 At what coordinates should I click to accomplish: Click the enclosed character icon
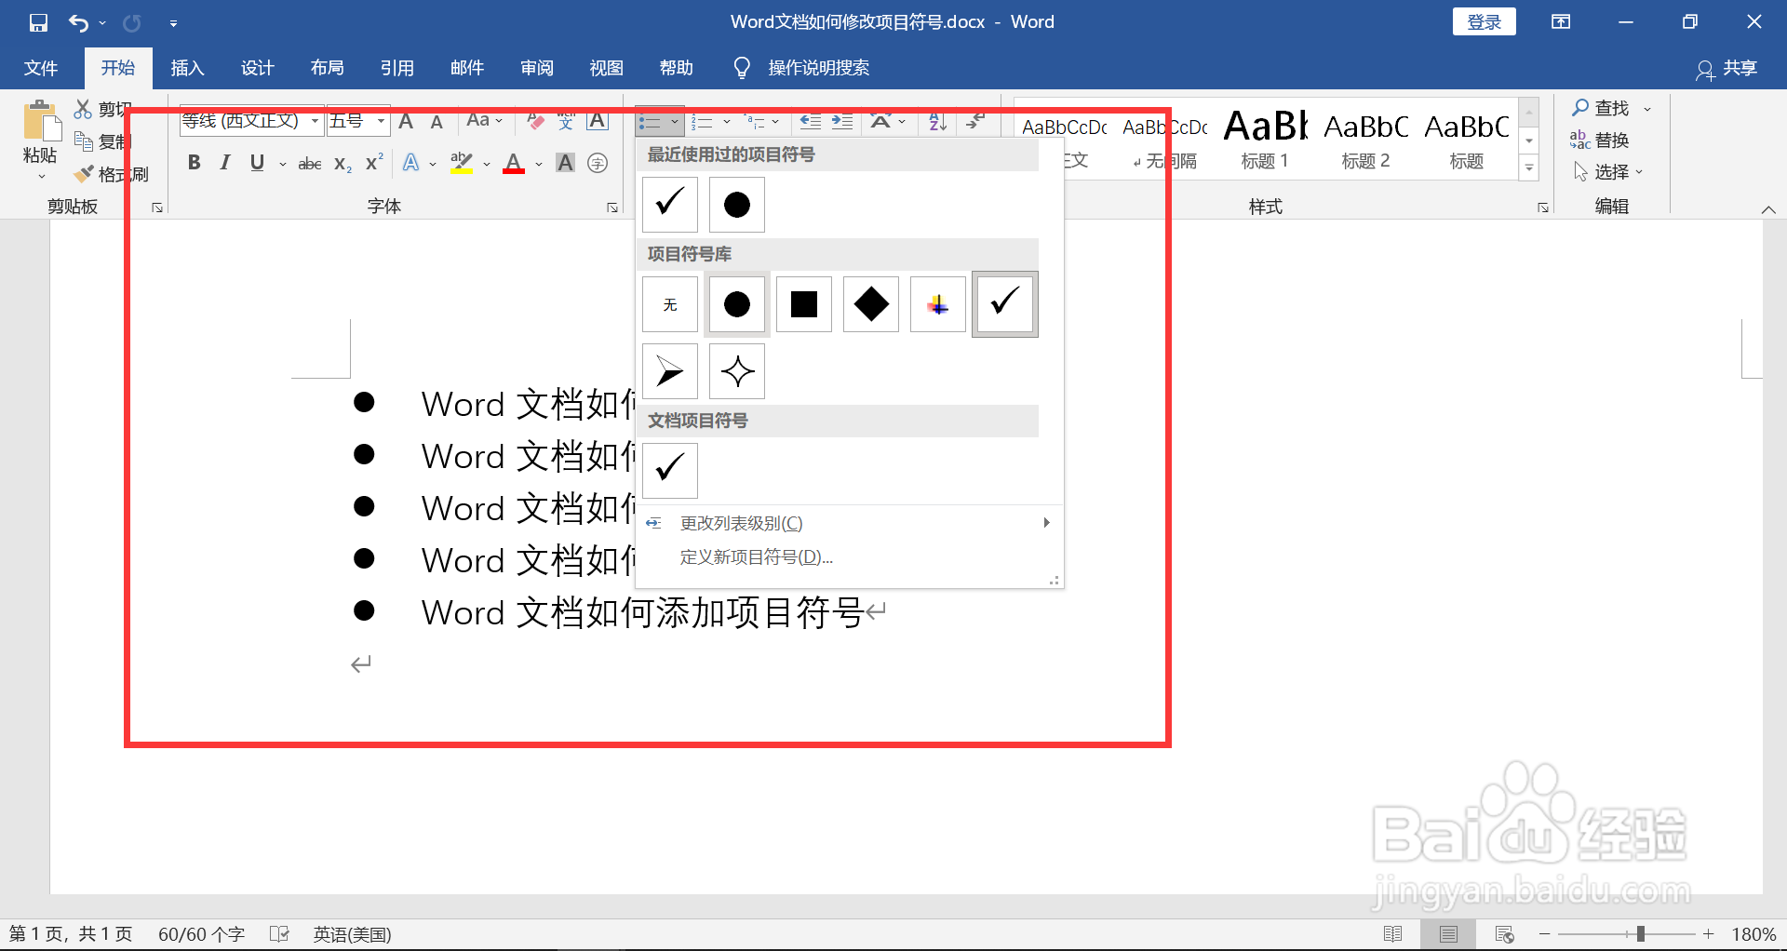coord(598,163)
